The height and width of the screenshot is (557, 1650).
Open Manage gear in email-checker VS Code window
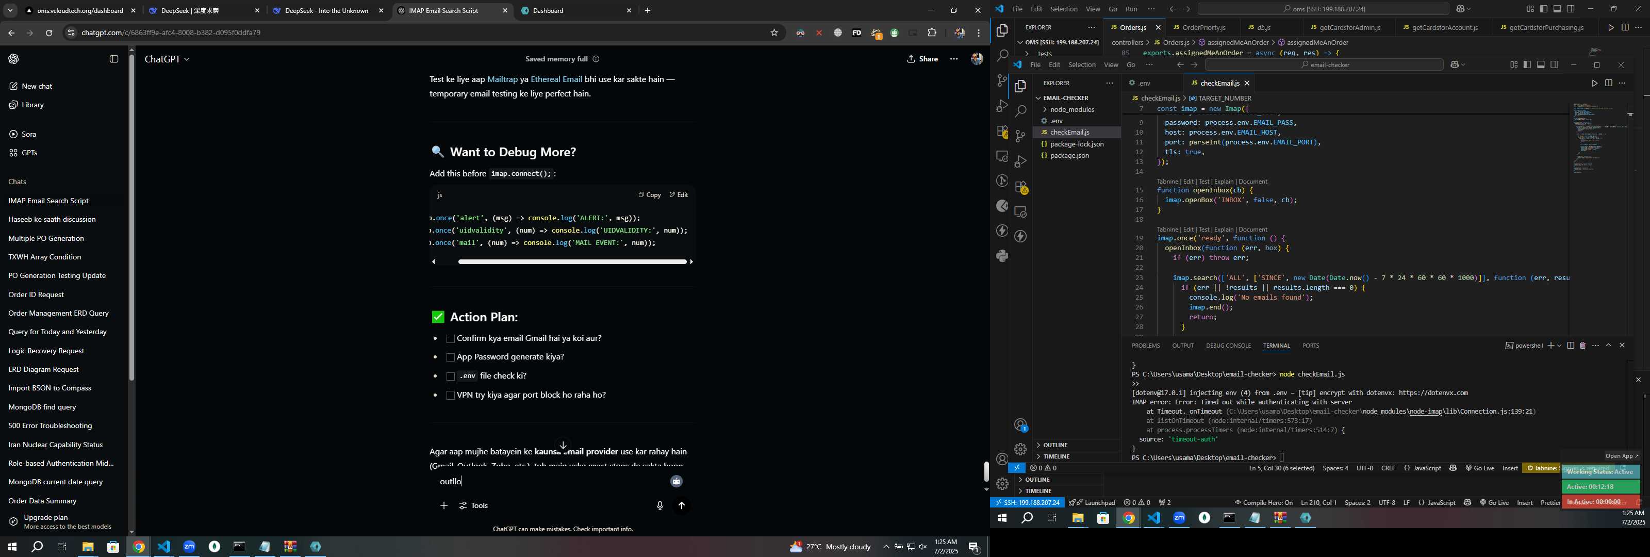tap(1020, 449)
